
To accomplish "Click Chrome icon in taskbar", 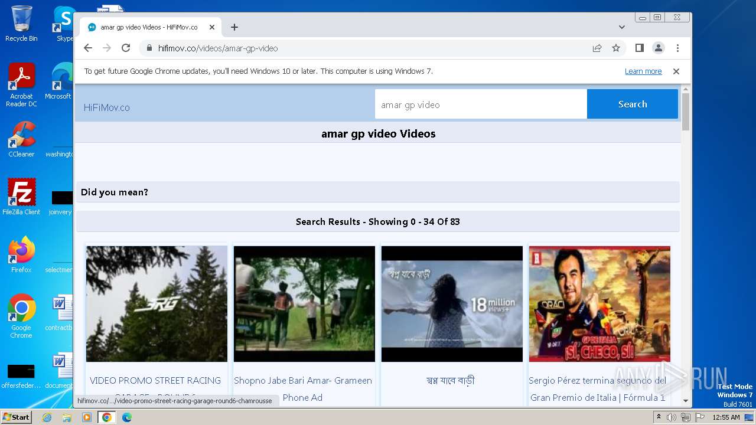I will click(x=107, y=417).
